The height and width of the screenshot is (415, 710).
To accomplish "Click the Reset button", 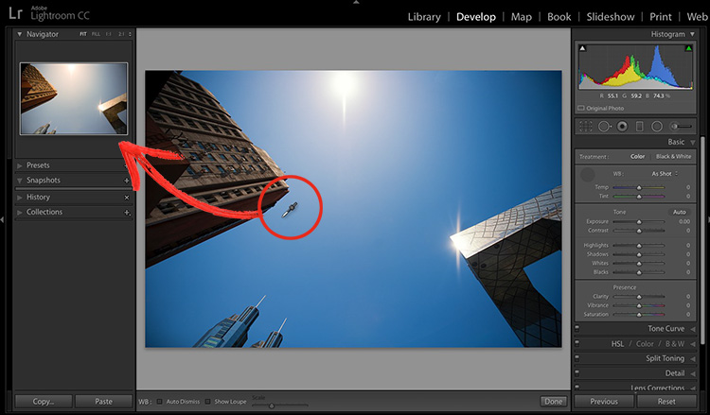I will coord(666,402).
